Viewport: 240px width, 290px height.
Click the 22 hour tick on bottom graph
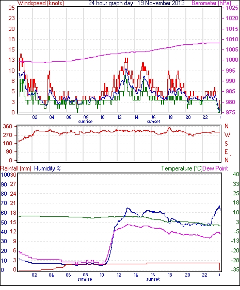click(204, 275)
